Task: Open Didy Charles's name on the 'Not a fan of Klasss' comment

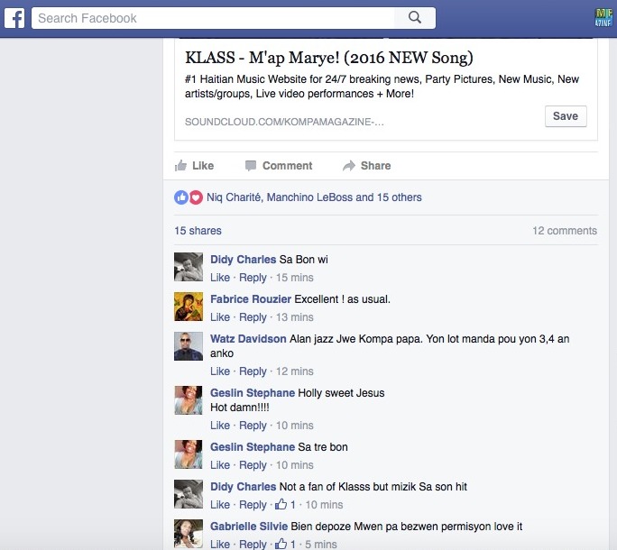Action: pos(244,487)
